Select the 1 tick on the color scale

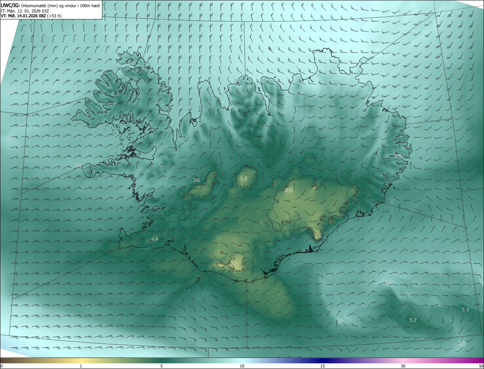[x=81, y=366]
